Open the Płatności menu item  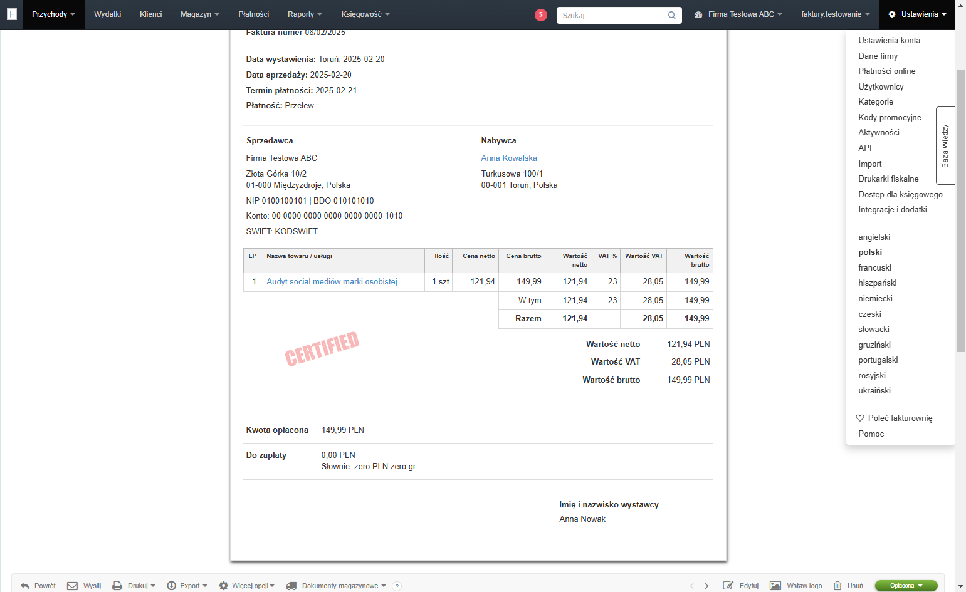(253, 14)
